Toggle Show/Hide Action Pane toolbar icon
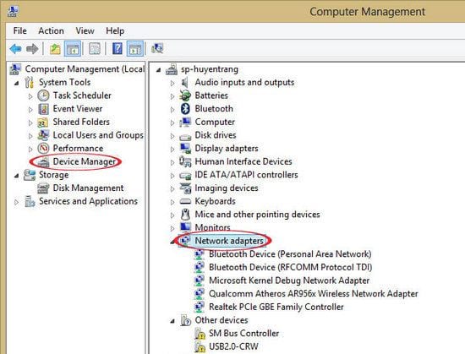 click(x=135, y=49)
